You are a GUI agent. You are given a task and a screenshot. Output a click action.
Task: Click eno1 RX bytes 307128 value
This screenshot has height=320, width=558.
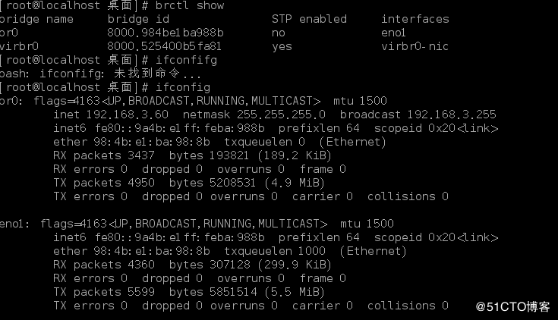[229, 265]
